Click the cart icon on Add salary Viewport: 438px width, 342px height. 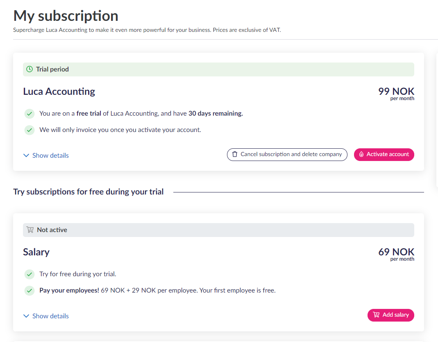(x=376, y=315)
